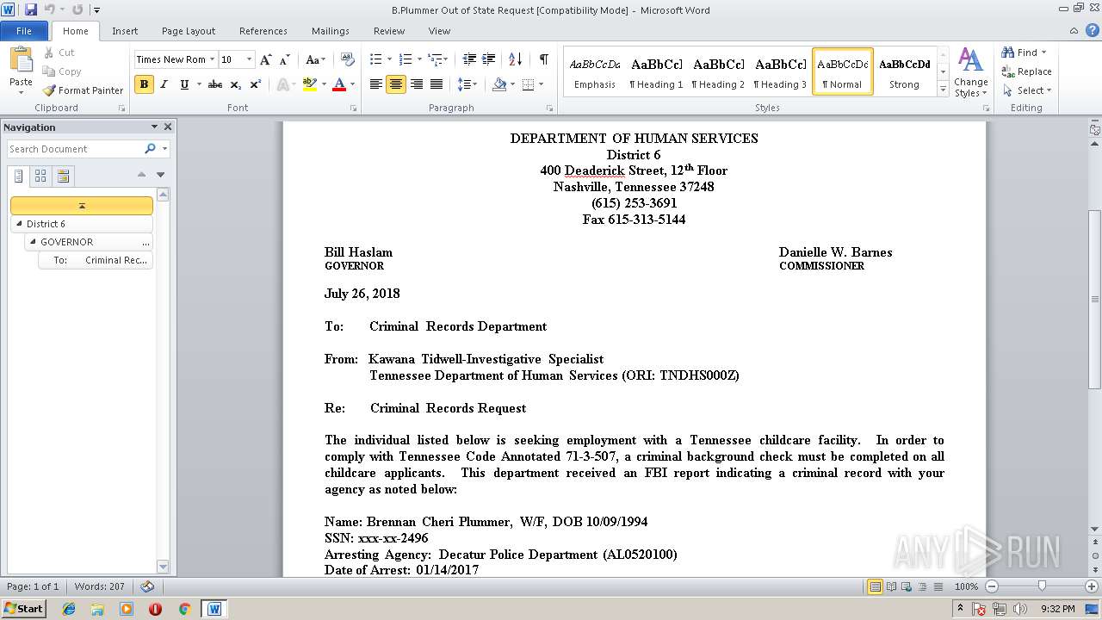Switch to Review tab
1102x620 pixels.
click(x=389, y=31)
